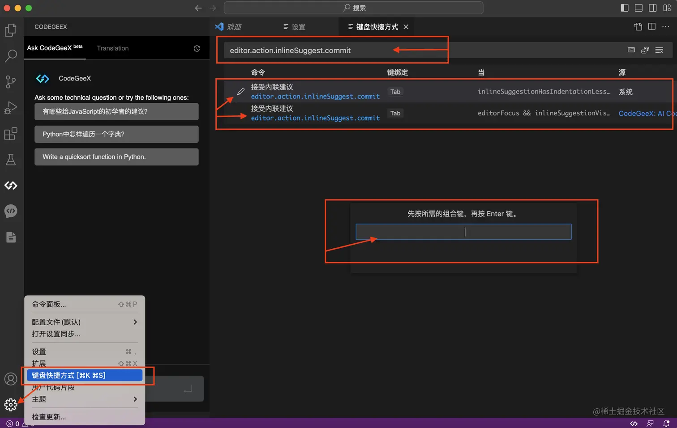Click the feedback icon in status bar
Screen dimensions: 677x428
coord(650,424)
